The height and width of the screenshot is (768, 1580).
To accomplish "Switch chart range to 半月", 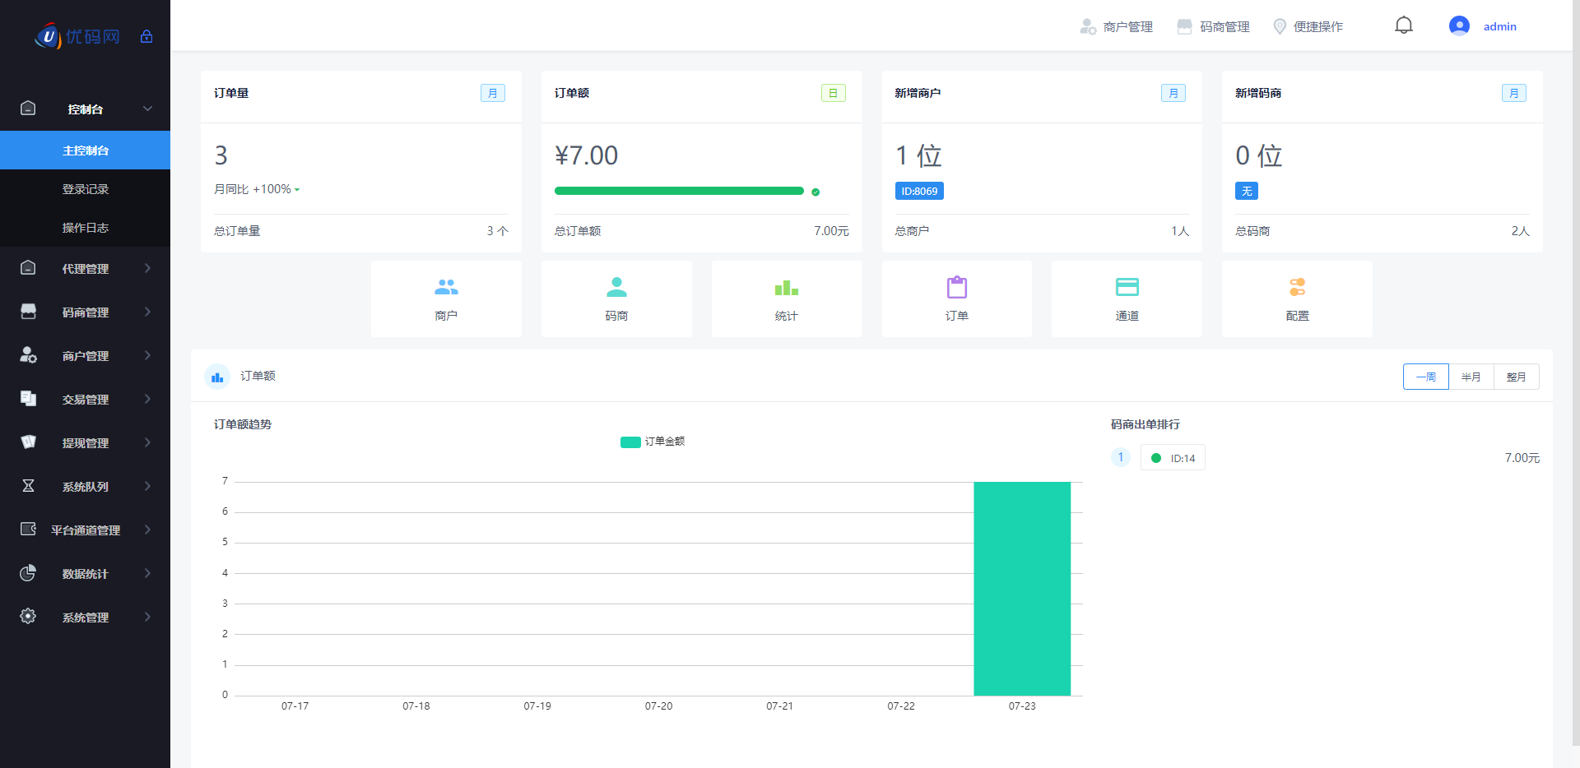I will coord(1471,377).
